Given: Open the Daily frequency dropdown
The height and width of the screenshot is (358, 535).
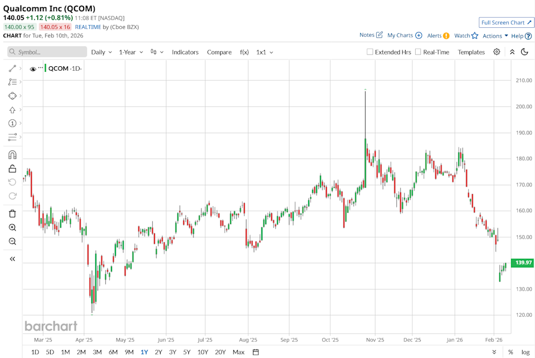Looking at the screenshot, I should pos(101,52).
